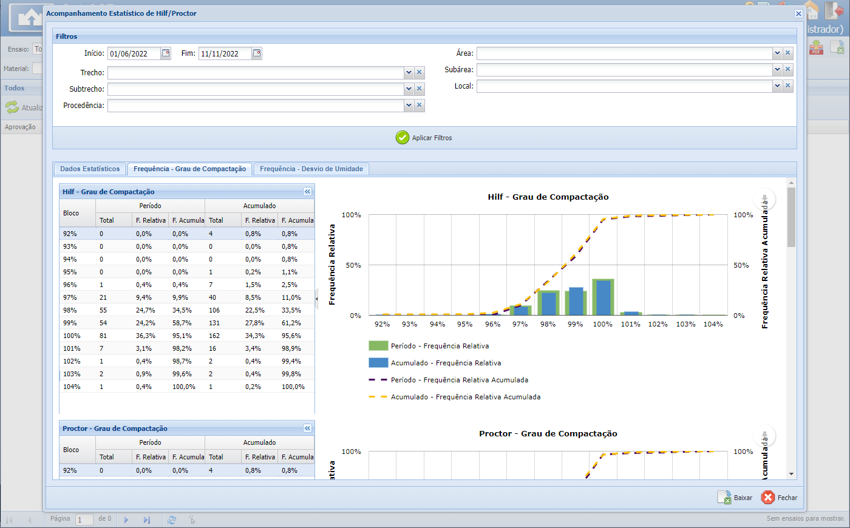The image size is (850, 528).
Task: Click the splitter collapse handle beside Hilf table
Action: pos(316,299)
